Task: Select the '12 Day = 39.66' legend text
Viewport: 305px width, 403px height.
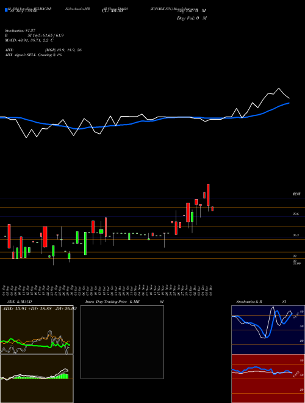Action: click(24, 11)
